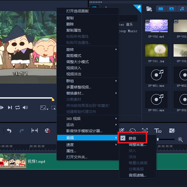Select the SP-I01.jpg dandelion thumbnail

coord(156,50)
